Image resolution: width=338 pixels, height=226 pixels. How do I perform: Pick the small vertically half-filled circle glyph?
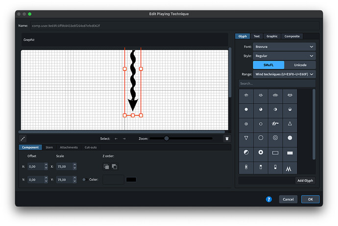point(275,110)
